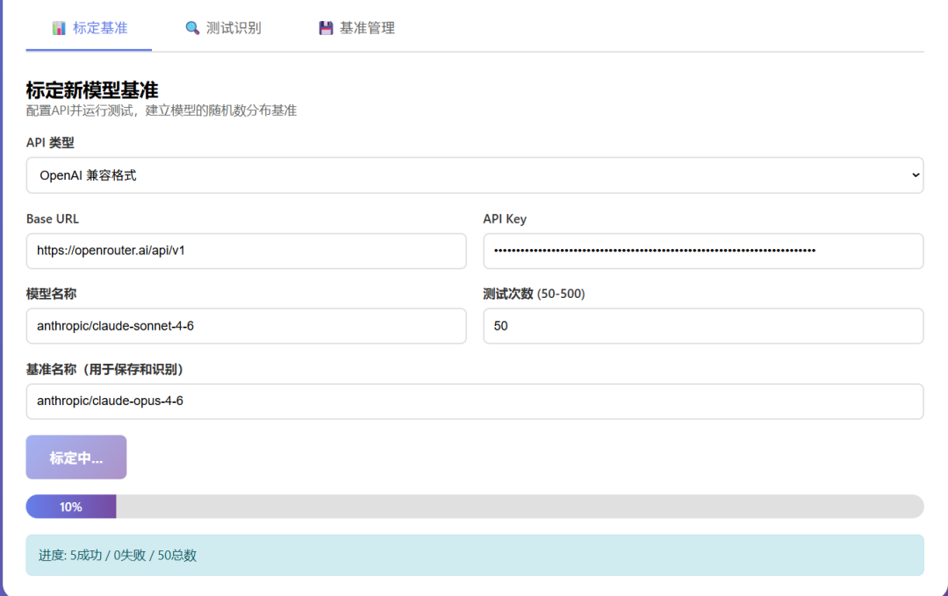Screen dimensions: 948x596
Task: Open the 基准管理 tab
Action: pyautogui.click(x=356, y=28)
